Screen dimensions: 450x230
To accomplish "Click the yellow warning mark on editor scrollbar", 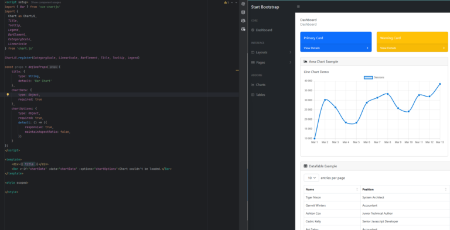I will pyautogui.click(x=237, y=70).
